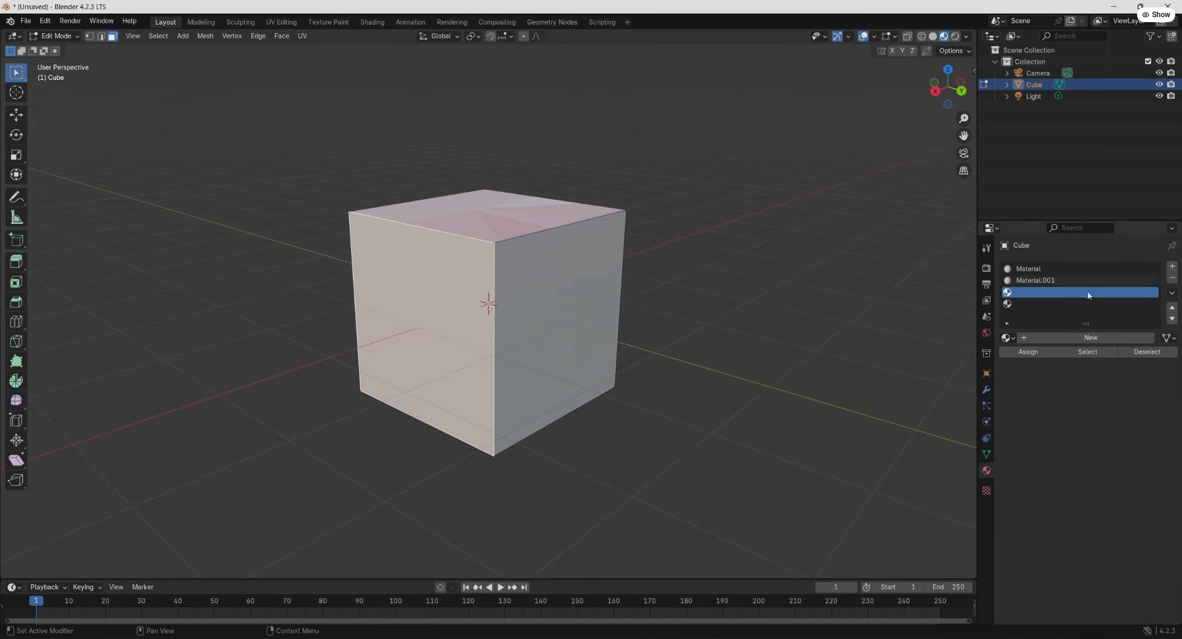Screen dimensions: 1182x639
Task: Select the Inset Faces tool
Action: 16,282
